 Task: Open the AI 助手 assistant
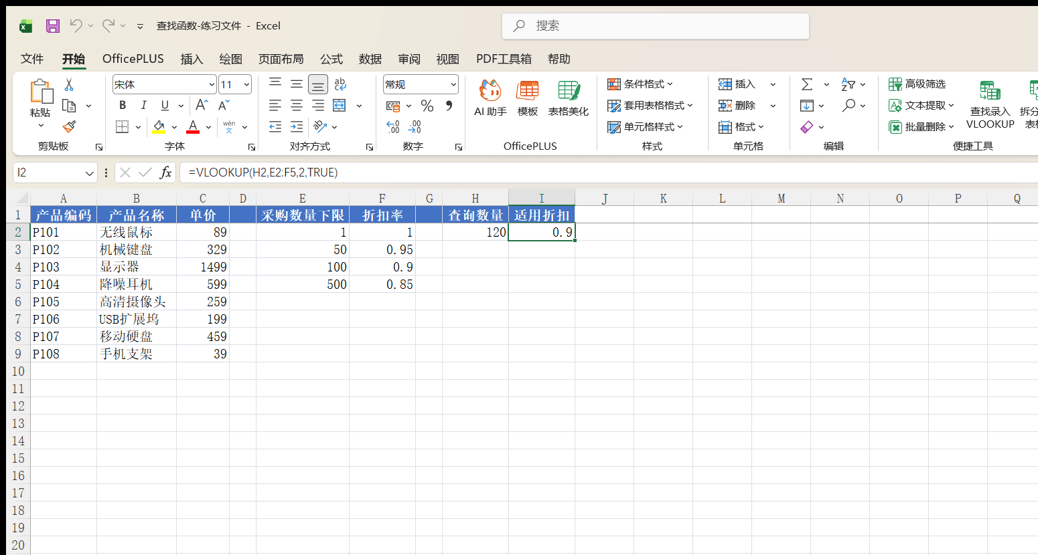click(490, 98)
